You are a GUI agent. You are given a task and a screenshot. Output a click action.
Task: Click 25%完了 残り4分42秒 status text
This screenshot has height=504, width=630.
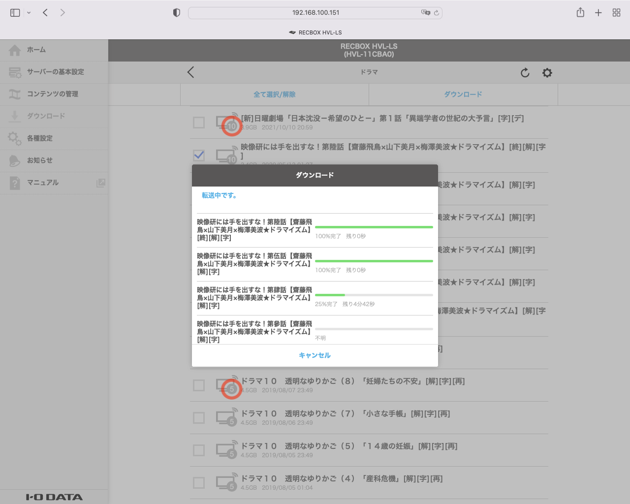tap(345, 304)
